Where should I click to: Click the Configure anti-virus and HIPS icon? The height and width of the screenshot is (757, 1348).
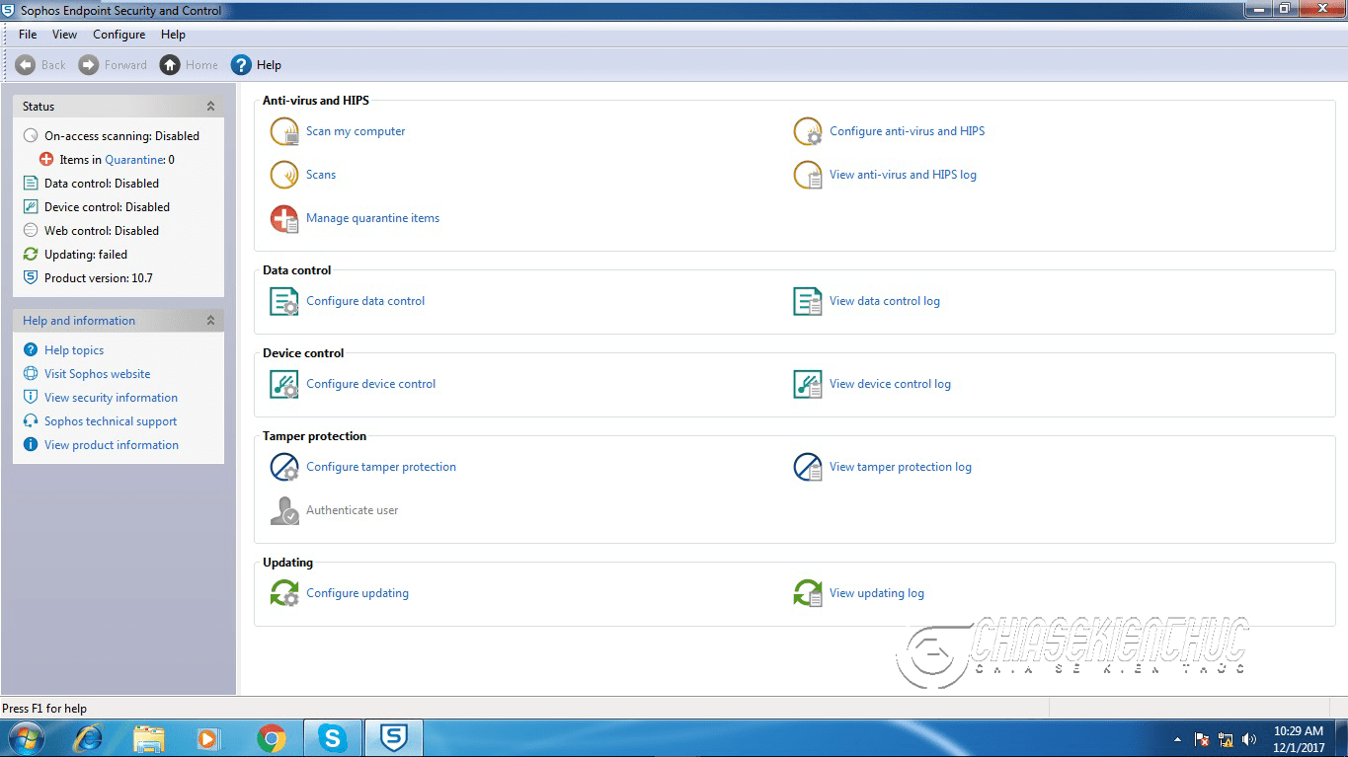tap(808, 131)
